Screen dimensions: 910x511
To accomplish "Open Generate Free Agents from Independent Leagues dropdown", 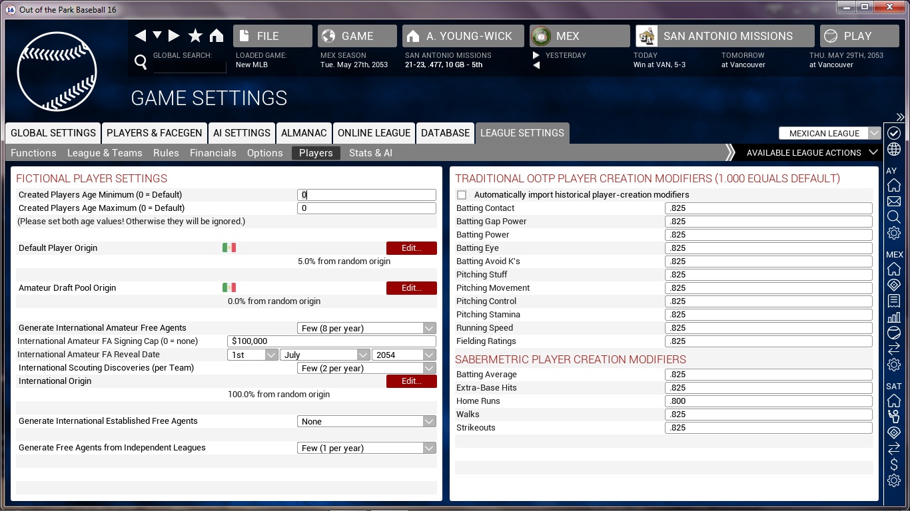I will click(x=366, y=448).
